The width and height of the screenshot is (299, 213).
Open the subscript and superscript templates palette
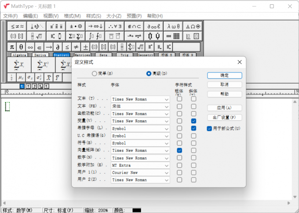click(x=56, y=36)
